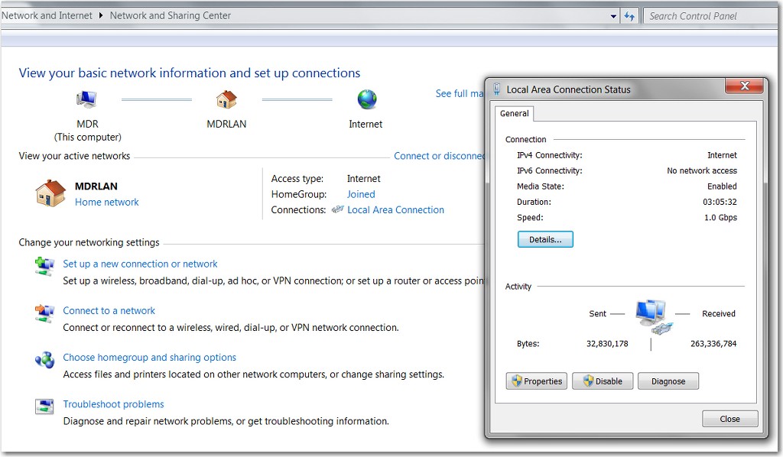783x457 pixels.
Task: Open the Local Area Connection link
Action: (395, 210)
